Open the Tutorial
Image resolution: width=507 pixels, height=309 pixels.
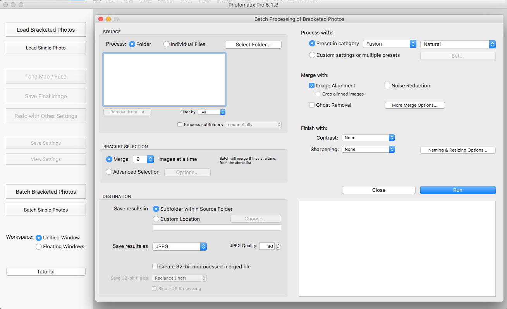click(46, 272)
